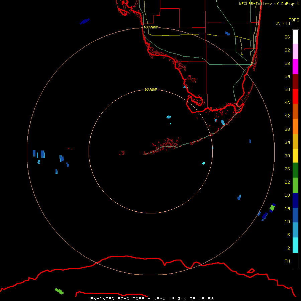The height and width of the screenshot is (301, 301).
Task: Click the magenta legend swatch
Action: pos(295,67)
